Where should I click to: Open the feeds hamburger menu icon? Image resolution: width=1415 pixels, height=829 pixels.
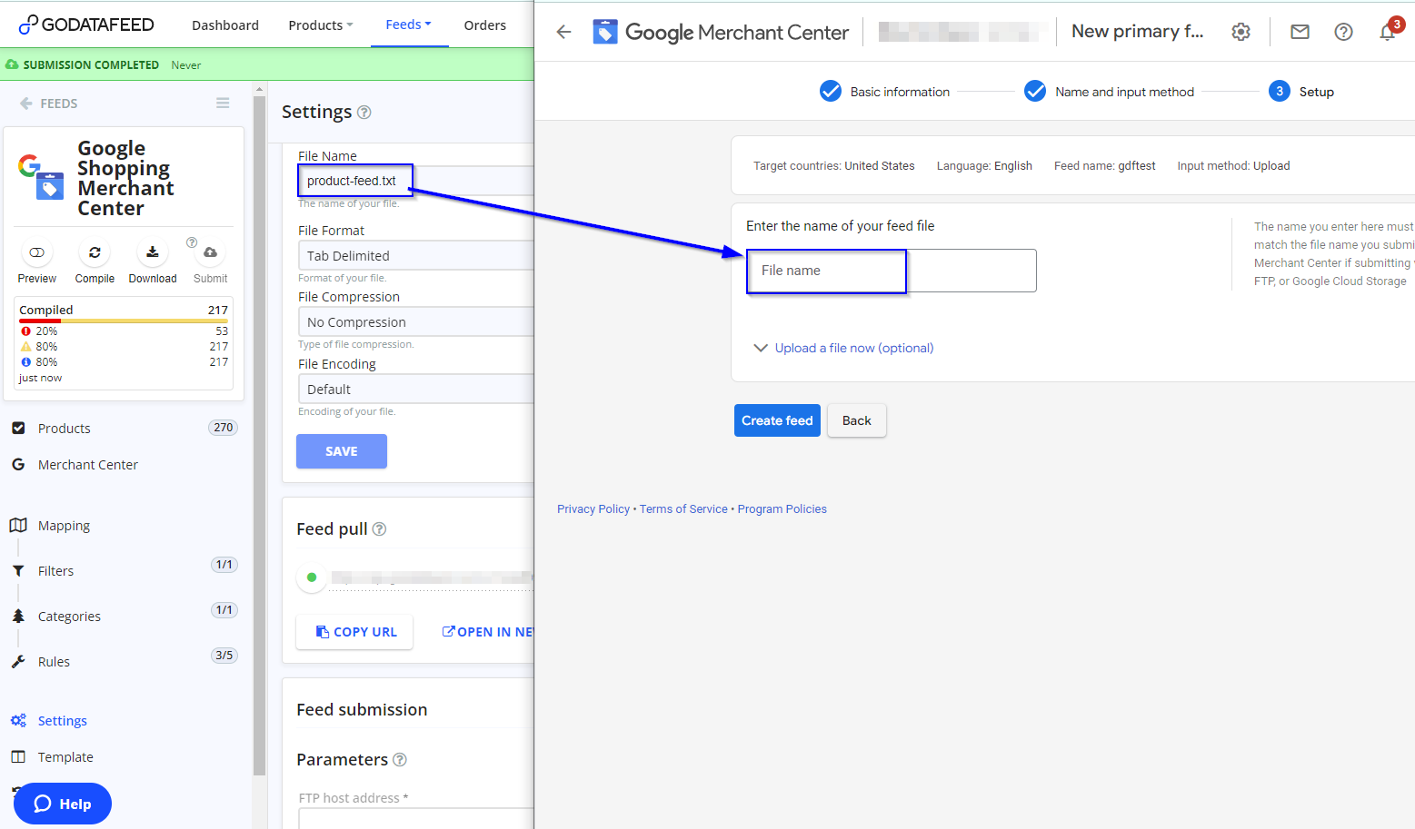coord(223,104)
